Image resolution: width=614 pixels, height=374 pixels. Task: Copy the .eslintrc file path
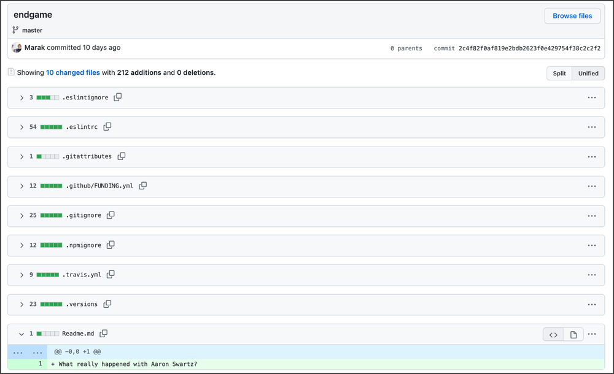click(107, 126)
